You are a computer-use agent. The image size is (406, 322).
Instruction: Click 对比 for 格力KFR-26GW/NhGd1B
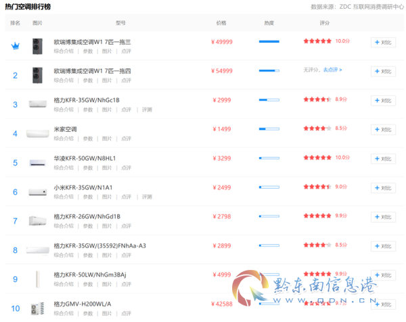(383, 217)
